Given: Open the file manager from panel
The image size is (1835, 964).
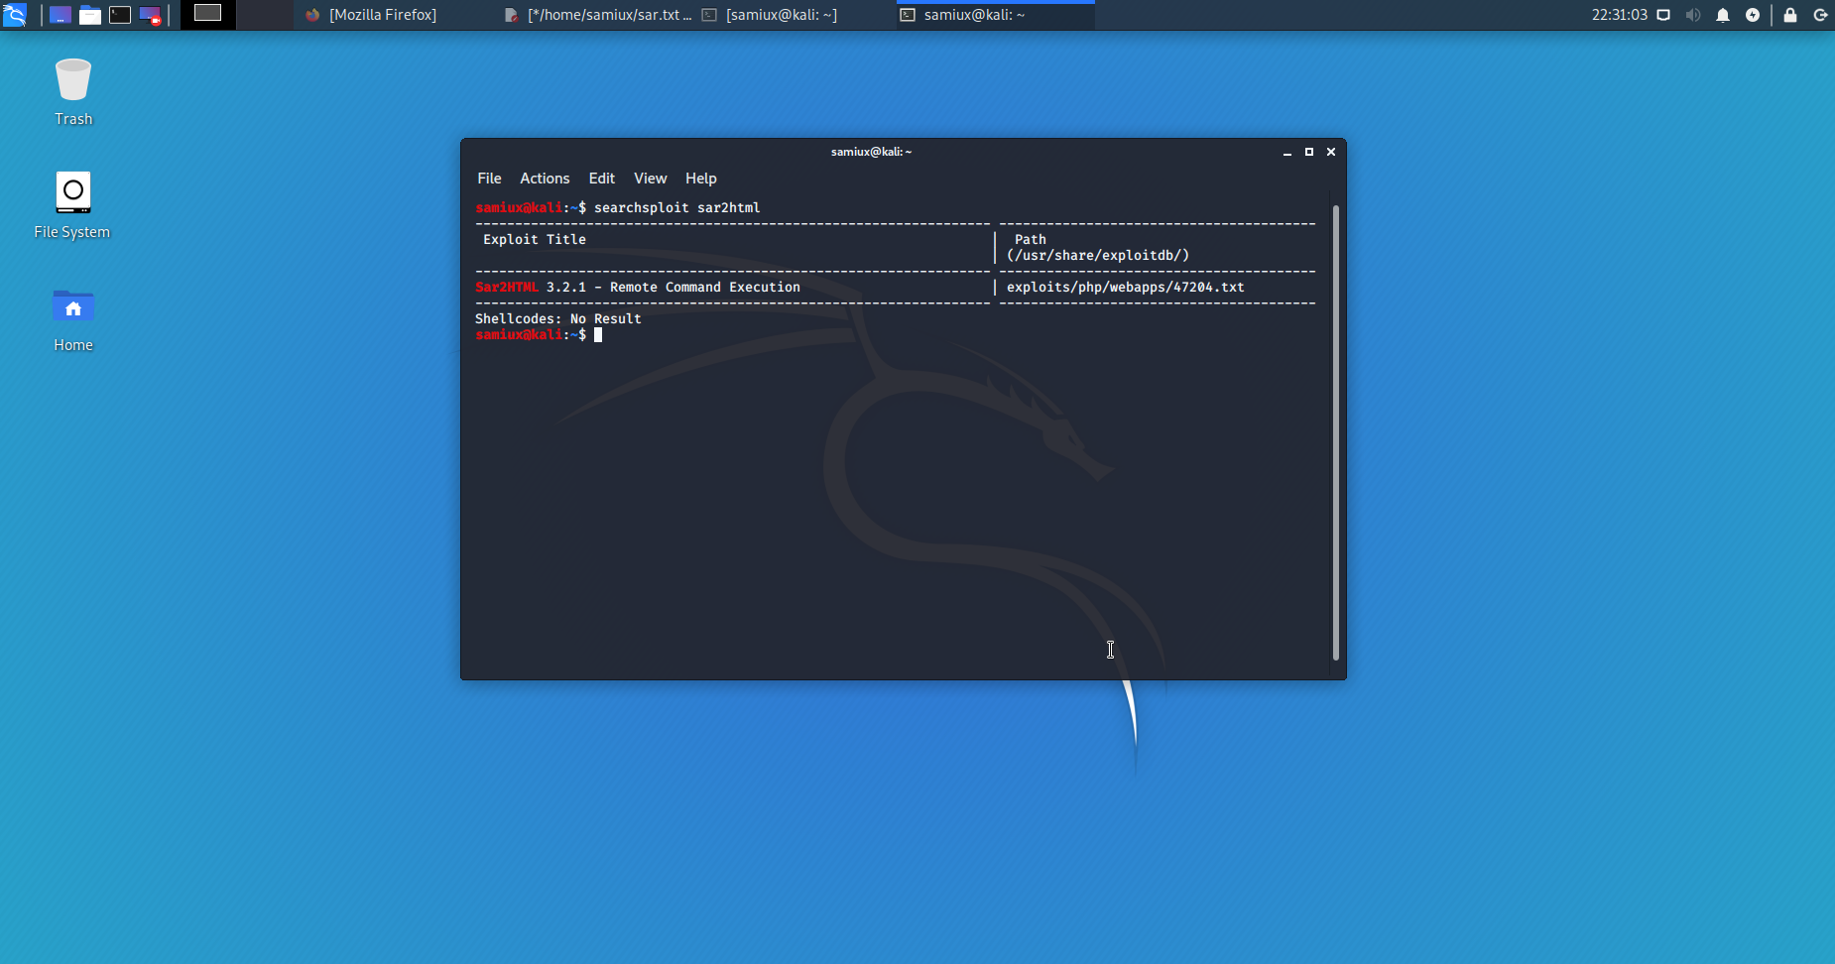Looking at the screenshot, I should point(90,15).
